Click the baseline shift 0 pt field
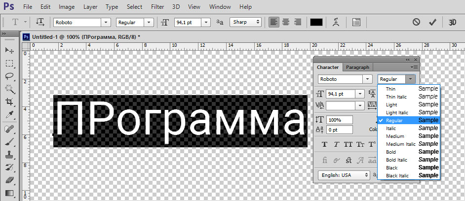The width and height of the screenshot is (465, 201). point(339,130)
